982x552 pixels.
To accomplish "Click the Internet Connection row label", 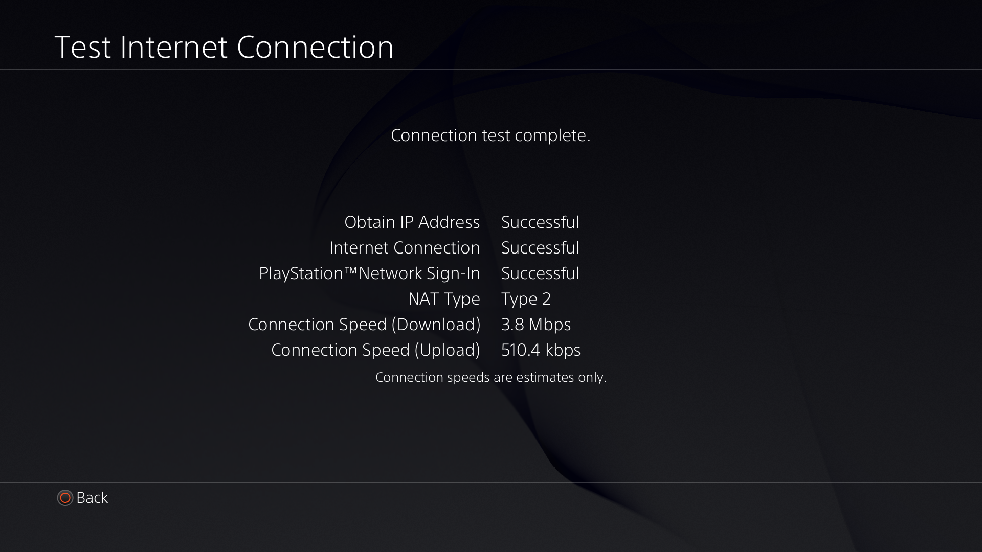I will click(405, 248).
